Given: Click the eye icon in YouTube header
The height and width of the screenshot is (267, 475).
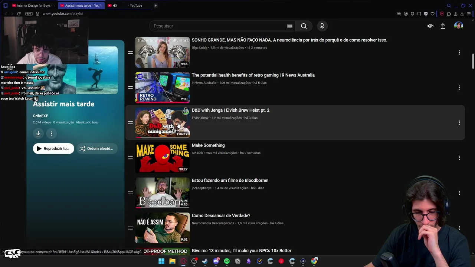Looking at the screenshot, I should coord(430,26).
